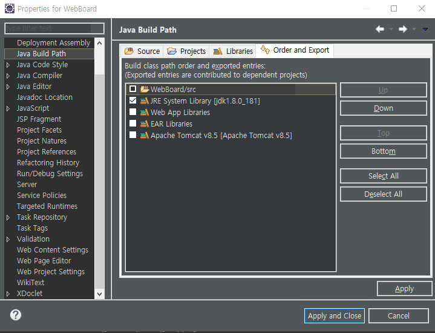Click the JRE System Library icon
The height and width of the screenshot is (333, 435).
(x=145, y=101)
